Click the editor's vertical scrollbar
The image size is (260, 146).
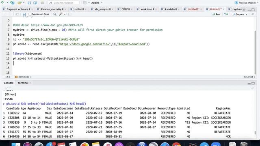pyautogui.click(x=256, y=52)
